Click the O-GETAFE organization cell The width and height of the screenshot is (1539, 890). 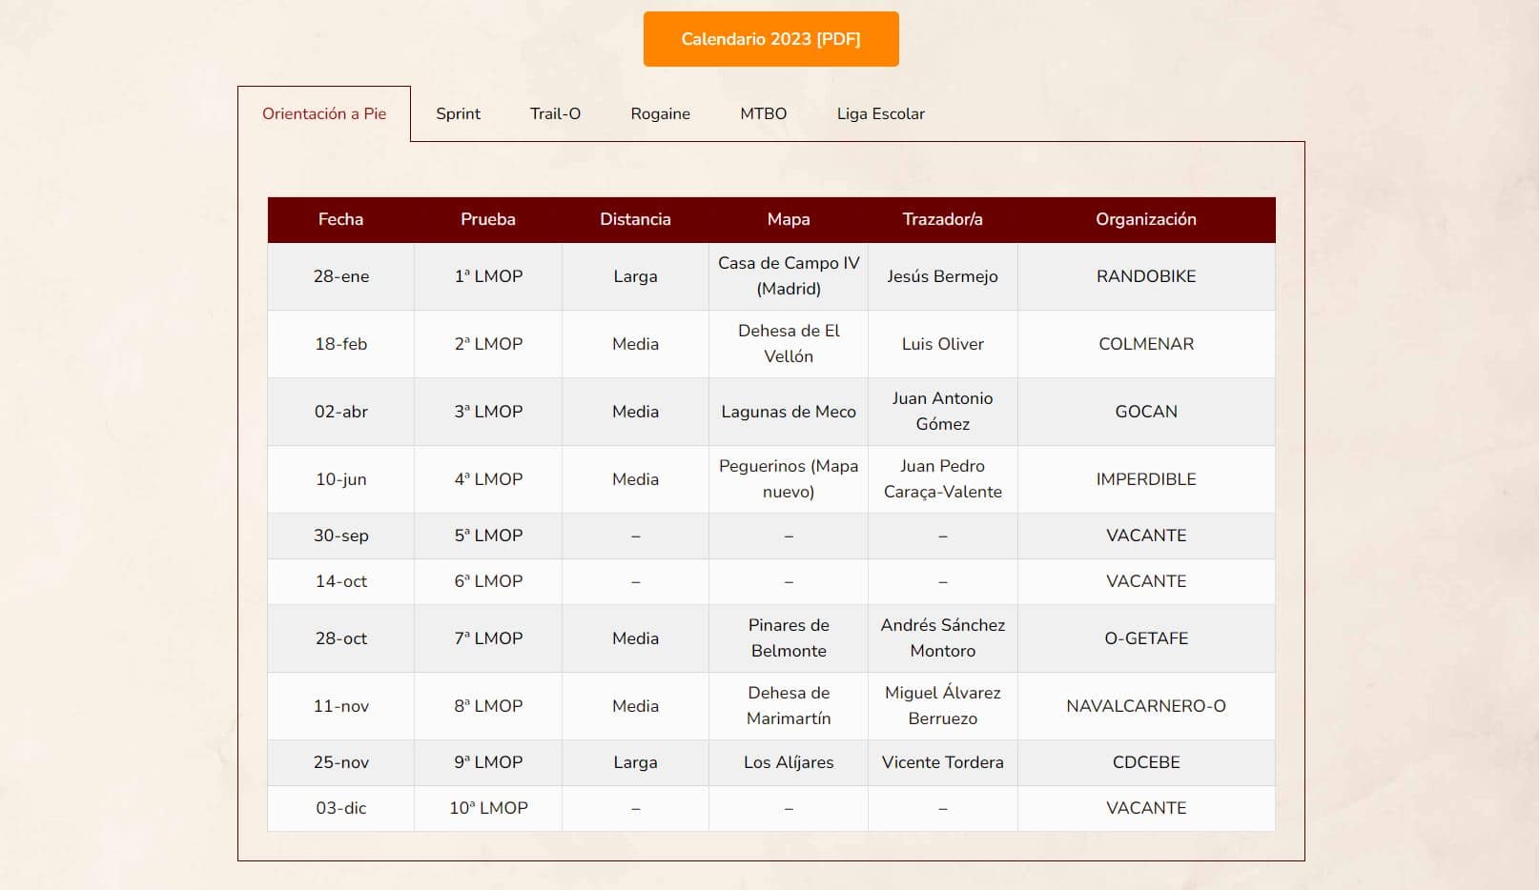(x=1146, y=638)
